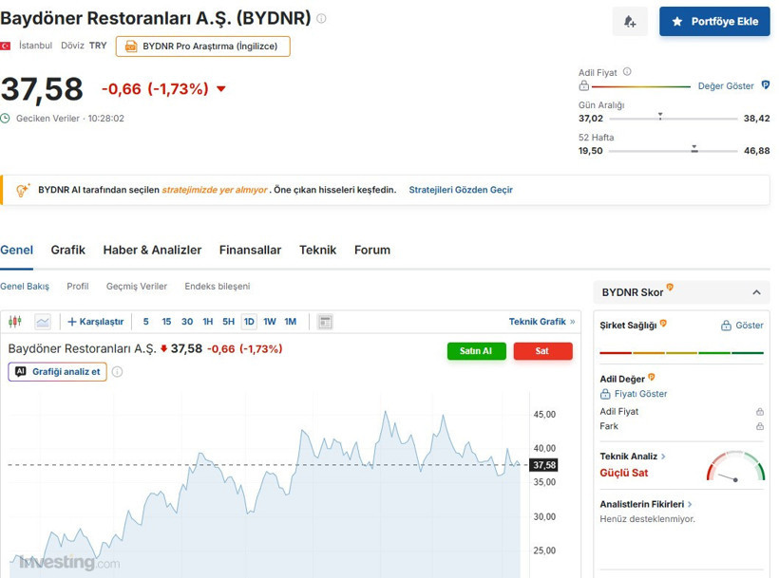Click the red Sat button
Image resolution: width=779 pixels, height=578 pixels.
click(542, 351)
